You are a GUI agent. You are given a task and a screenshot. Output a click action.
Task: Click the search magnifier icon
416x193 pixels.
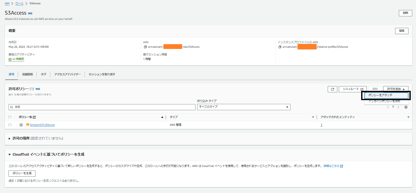[x=12, y=107]
